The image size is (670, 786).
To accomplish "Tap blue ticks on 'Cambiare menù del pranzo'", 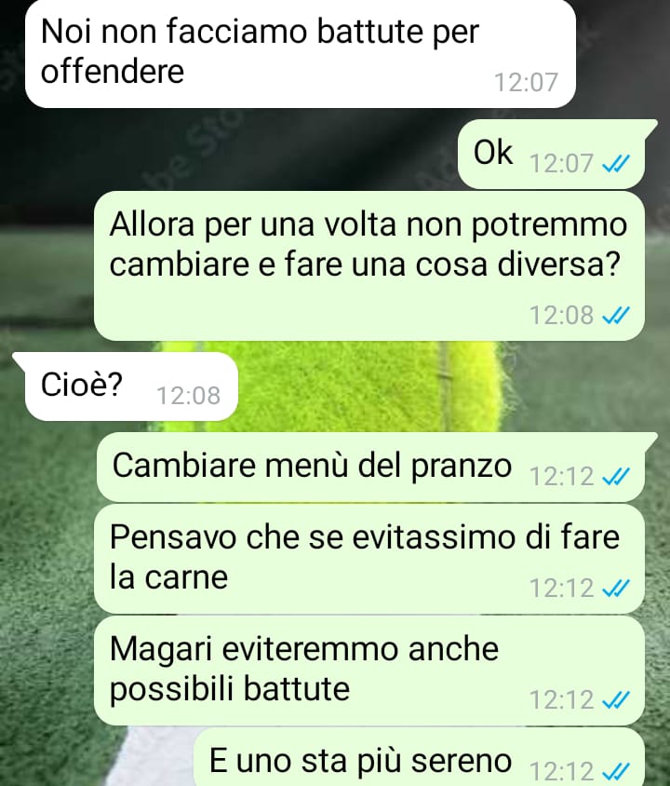I will point(615,476).
